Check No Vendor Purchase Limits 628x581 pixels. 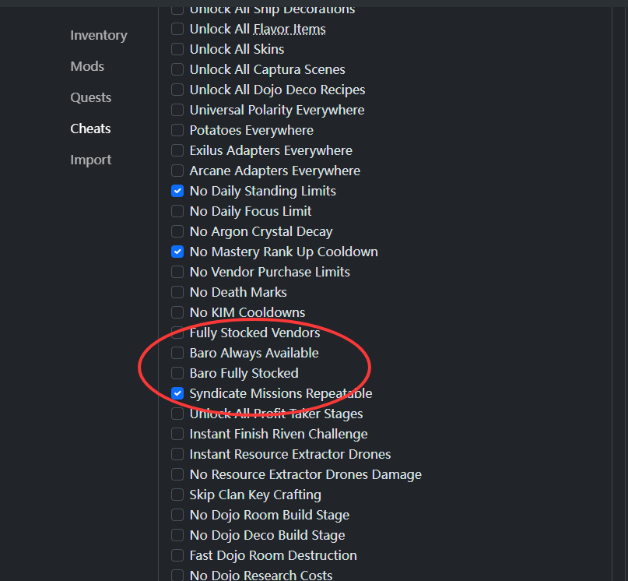coord(177,272)
